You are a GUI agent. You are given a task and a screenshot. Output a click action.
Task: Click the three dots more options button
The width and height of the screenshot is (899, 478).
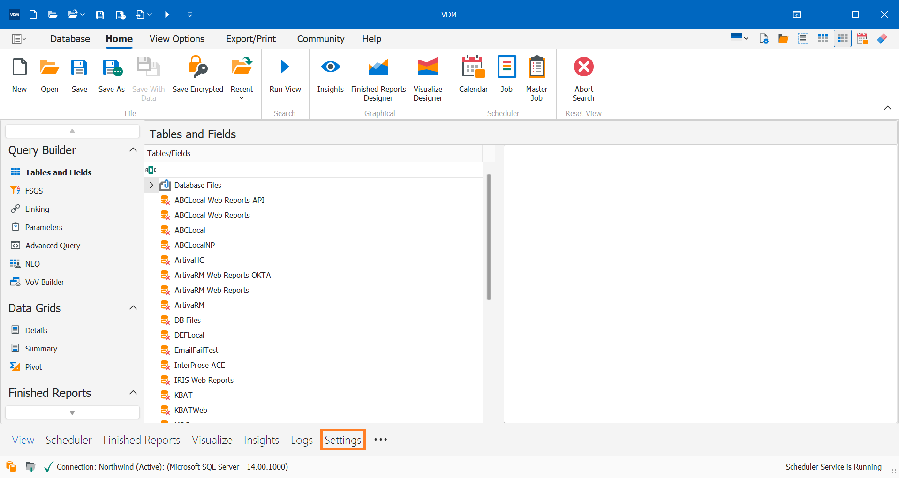pyautogui.click(x=380, y=440)
